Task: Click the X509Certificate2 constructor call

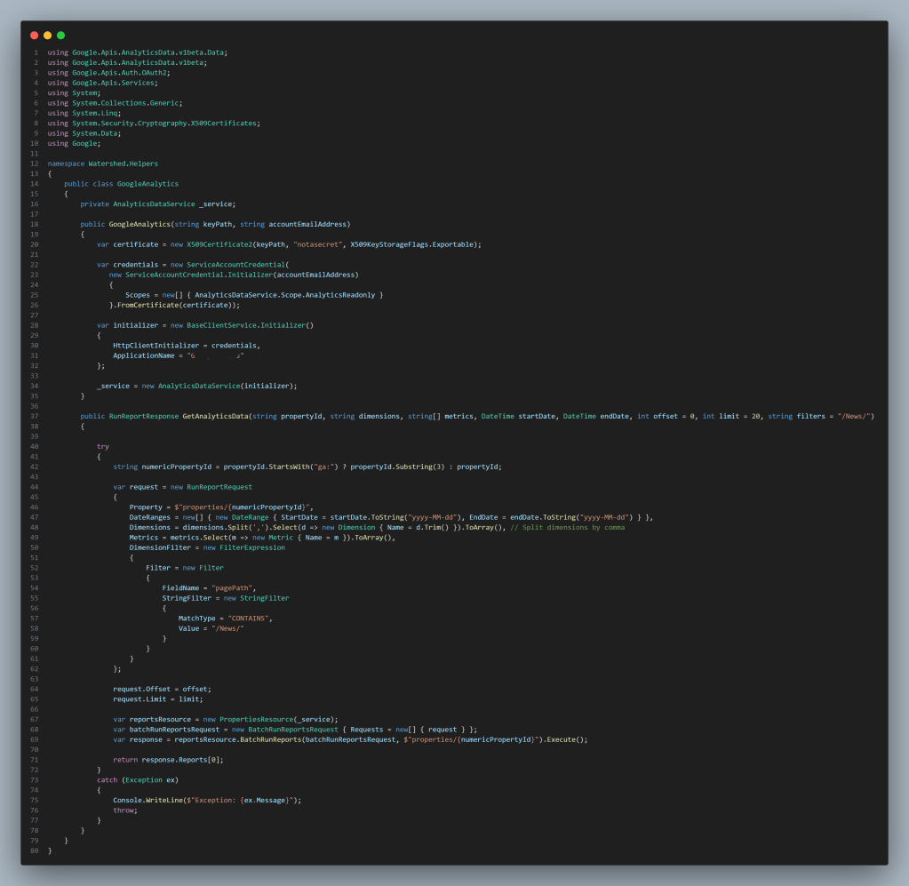Action: point(219,244)
